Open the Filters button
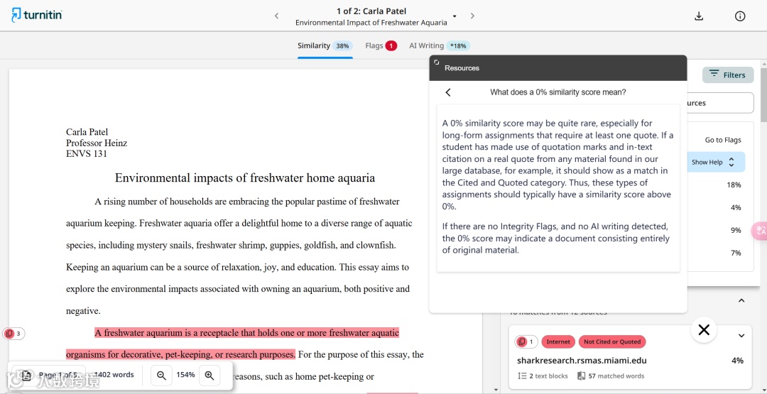 pyautogui.click(x=728, y=75)
